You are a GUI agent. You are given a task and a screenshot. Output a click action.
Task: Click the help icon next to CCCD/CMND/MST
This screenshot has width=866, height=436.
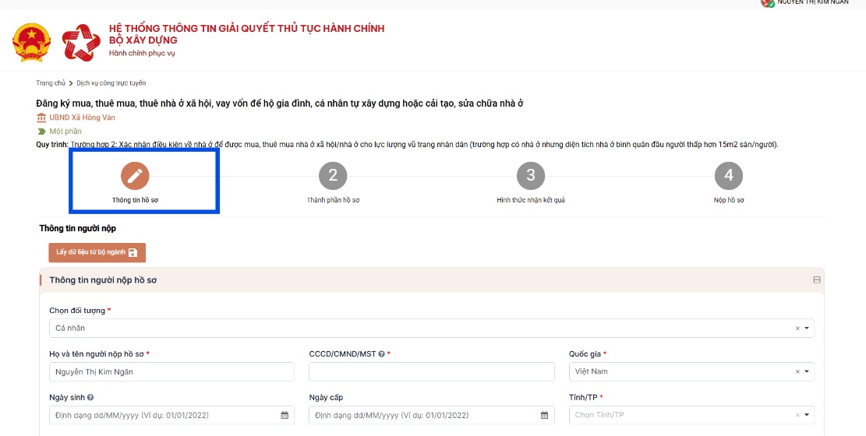pos(381,353)
